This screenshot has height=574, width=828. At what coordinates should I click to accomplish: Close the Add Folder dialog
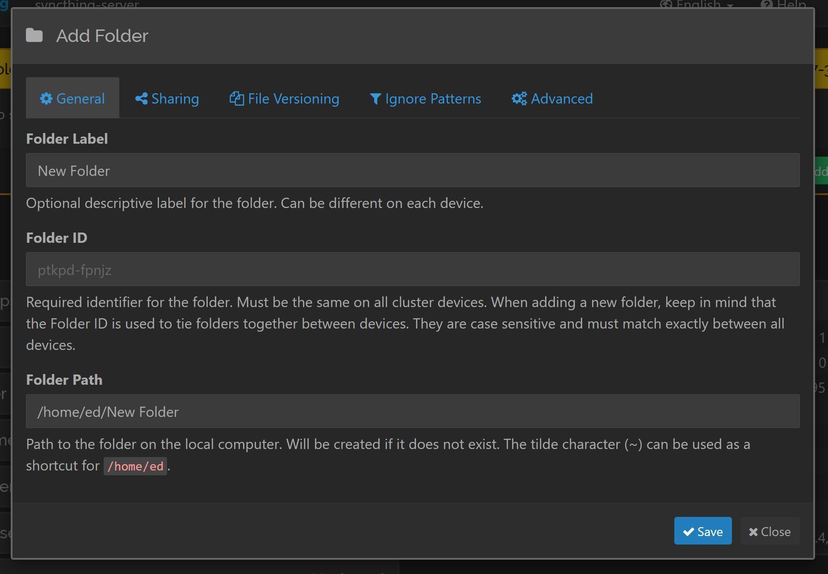770,531
